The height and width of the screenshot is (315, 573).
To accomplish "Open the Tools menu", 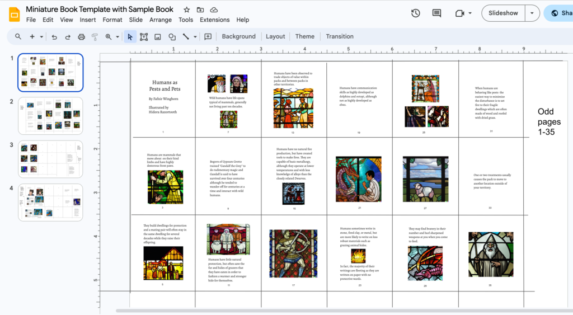I will point(186,20).
